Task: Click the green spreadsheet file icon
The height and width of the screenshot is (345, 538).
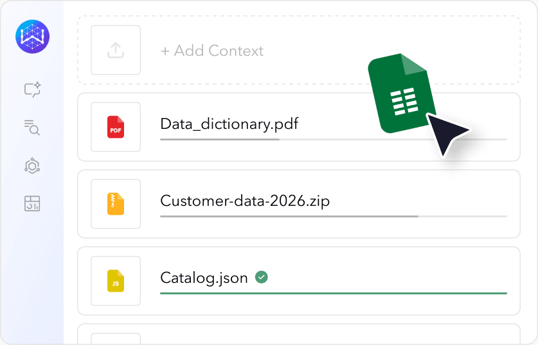Action: click(402, 93)
